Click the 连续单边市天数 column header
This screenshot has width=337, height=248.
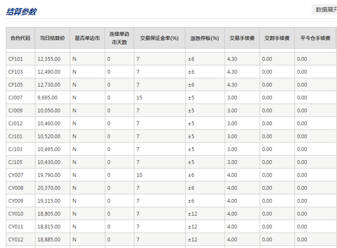(119, 38)
